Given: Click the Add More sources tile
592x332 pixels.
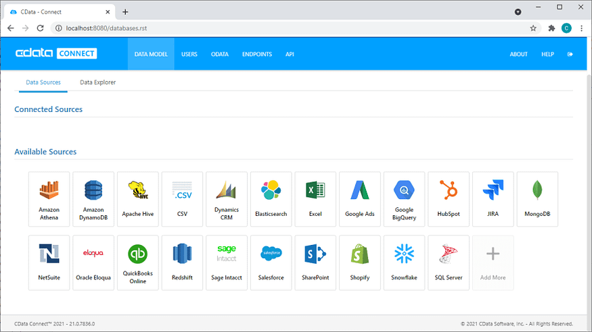Looking at the screenshot, I should [493, 262].
